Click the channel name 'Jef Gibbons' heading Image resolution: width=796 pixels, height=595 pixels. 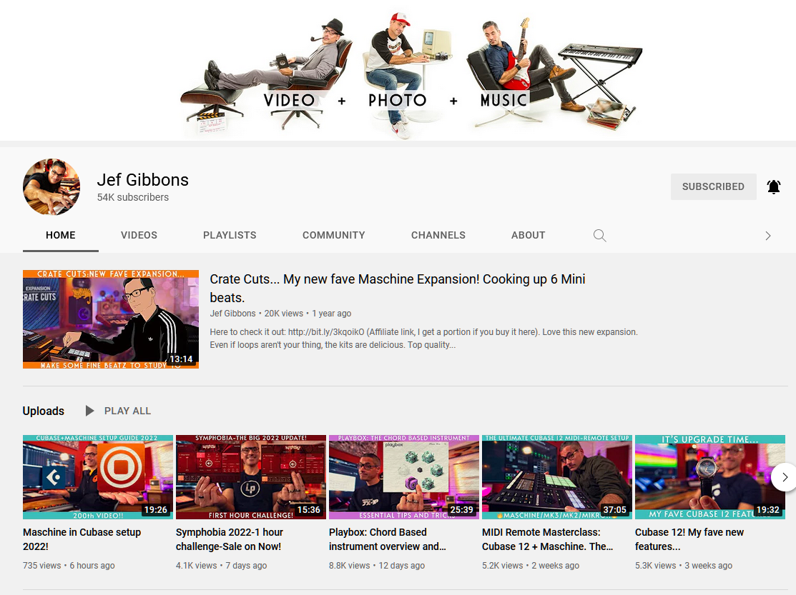point(142,180)
